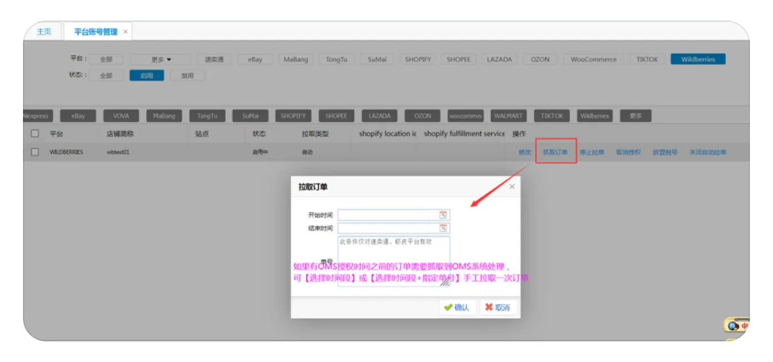The height and width of the screenshot is (362, 773).
Task: Open the end time calendar picker
Action: (443, 228)
